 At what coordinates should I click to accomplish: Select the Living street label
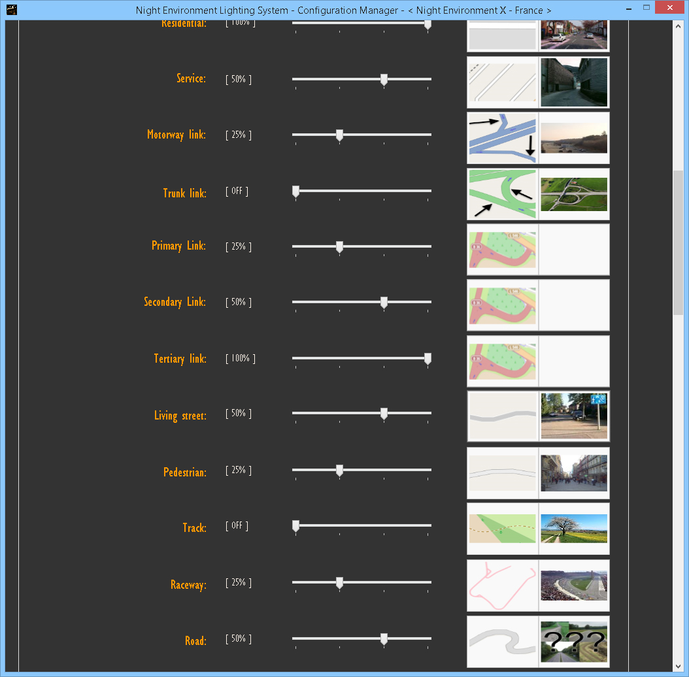[x=180, y=416]
